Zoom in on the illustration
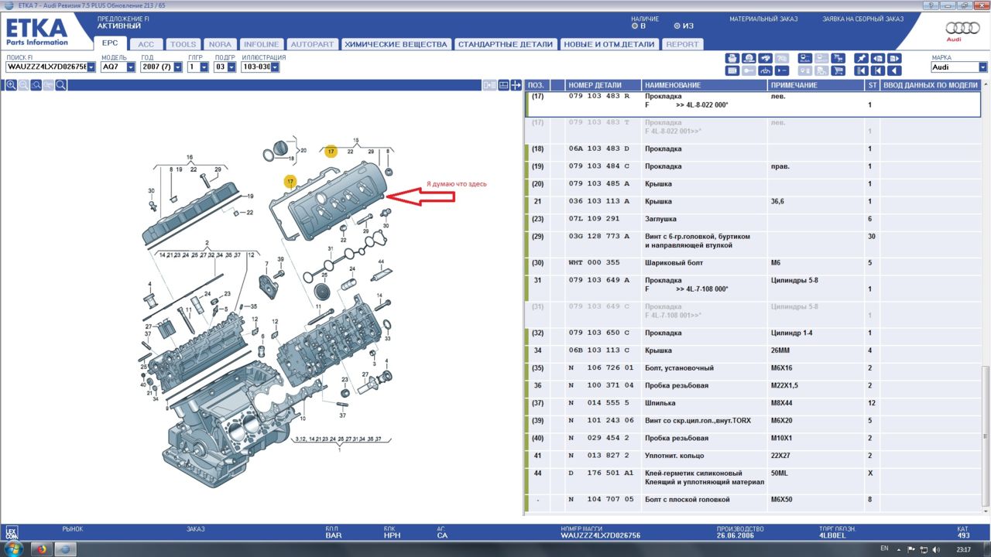 tap(11, 85)
